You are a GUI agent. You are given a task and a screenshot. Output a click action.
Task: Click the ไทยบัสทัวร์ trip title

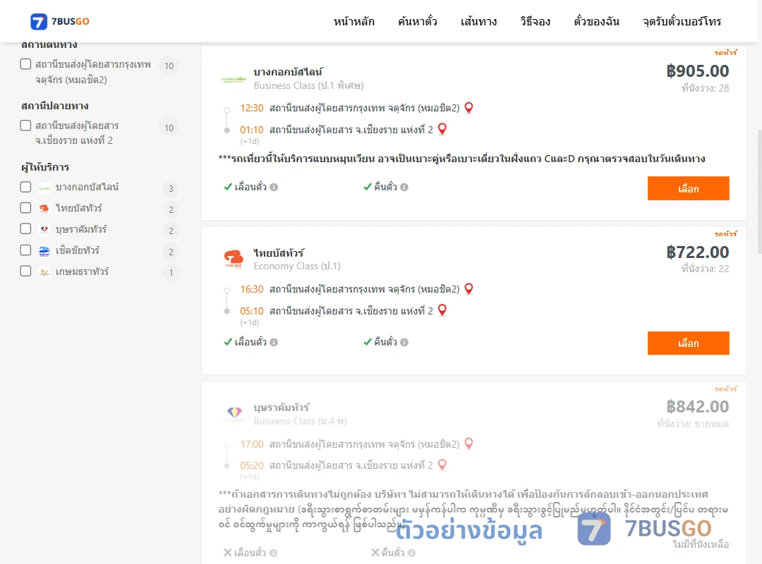tap(279, 252)
